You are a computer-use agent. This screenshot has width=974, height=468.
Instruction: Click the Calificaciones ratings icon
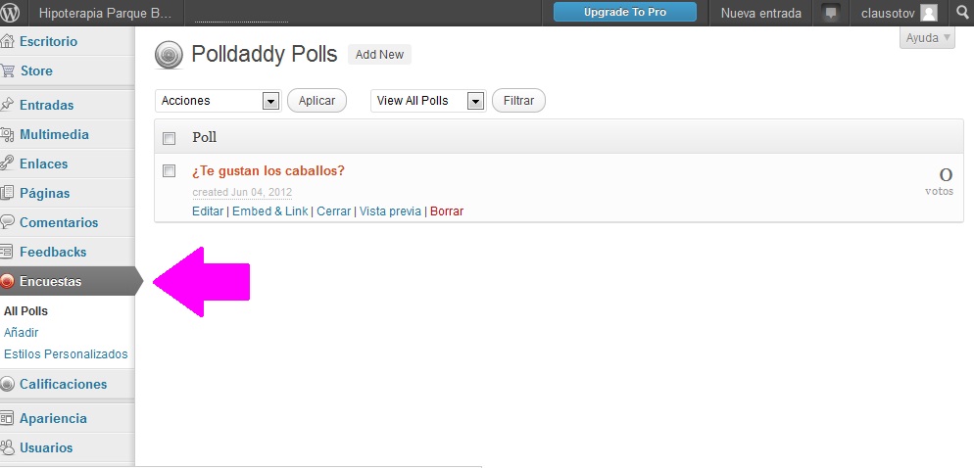click(9, 385)
